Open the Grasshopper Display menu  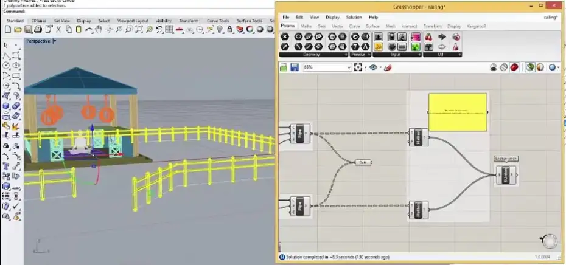click(x=332, y=17)
